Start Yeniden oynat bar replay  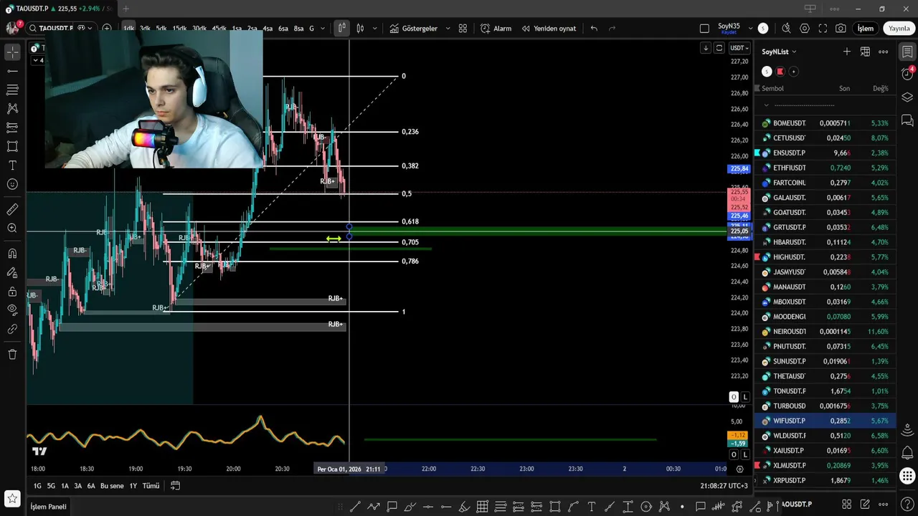tap(549, 29)
